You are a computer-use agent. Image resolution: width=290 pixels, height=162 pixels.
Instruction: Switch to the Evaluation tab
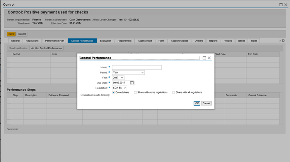(x=105, y=41)
